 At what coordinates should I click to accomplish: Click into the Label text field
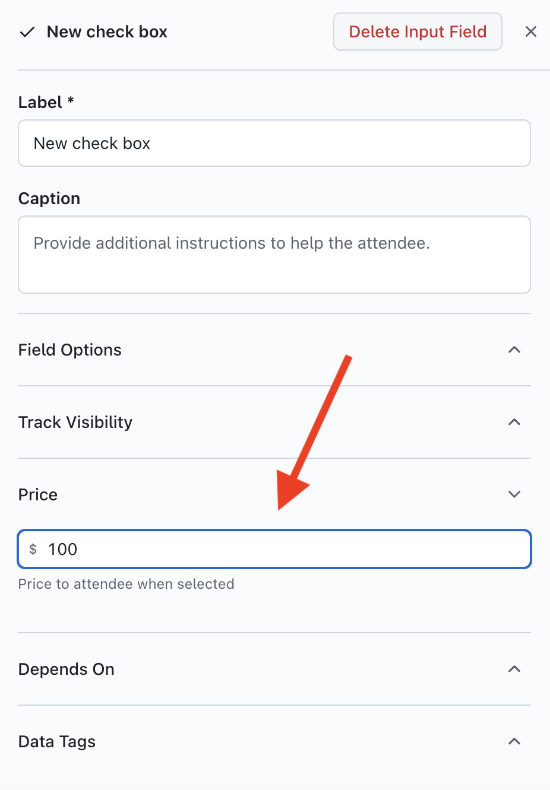(x=274, y=144)
